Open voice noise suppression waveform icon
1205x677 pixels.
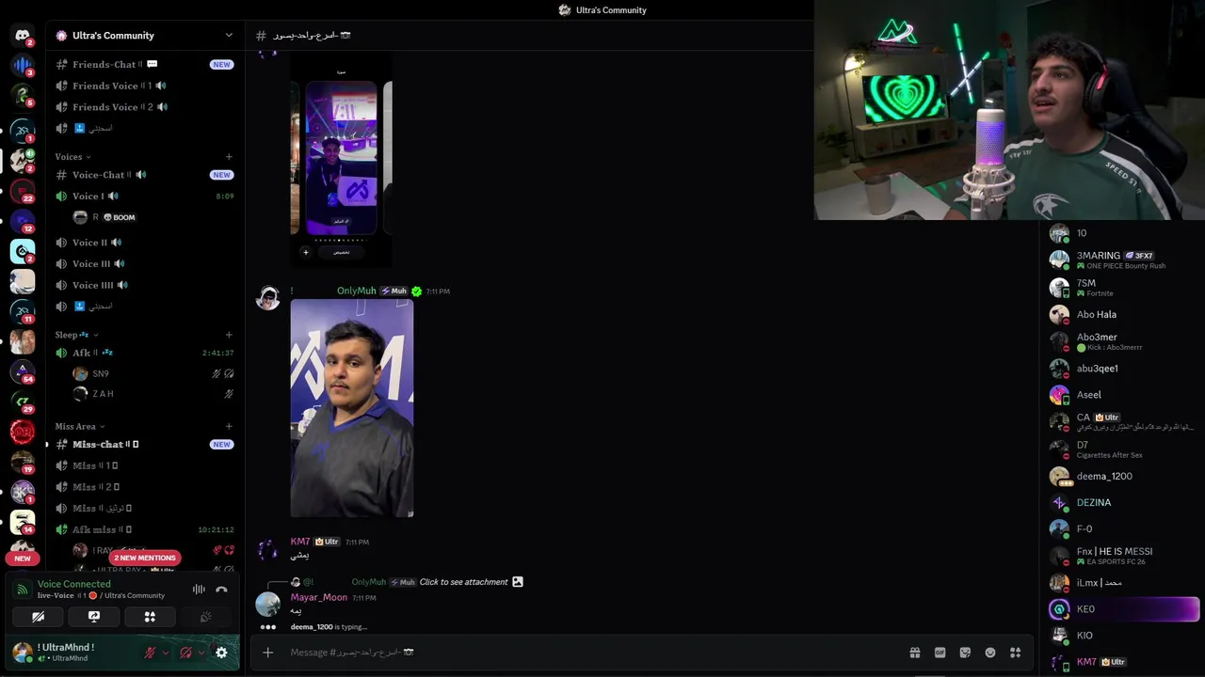pos(199,590)
